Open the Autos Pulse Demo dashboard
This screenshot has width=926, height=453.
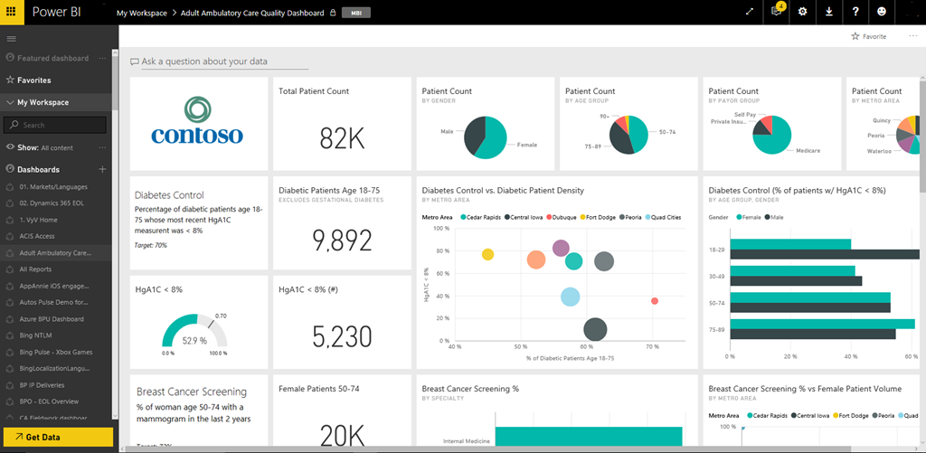click(x=53, y=302)
